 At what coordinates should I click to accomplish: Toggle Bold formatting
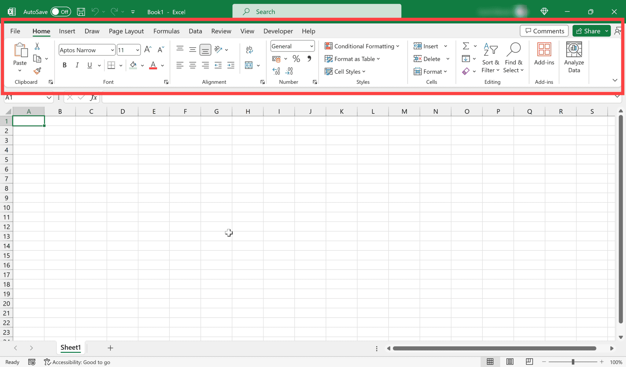coord(64,65)
